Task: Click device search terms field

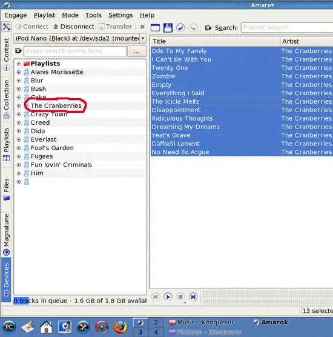Action: tap(75, 51)
